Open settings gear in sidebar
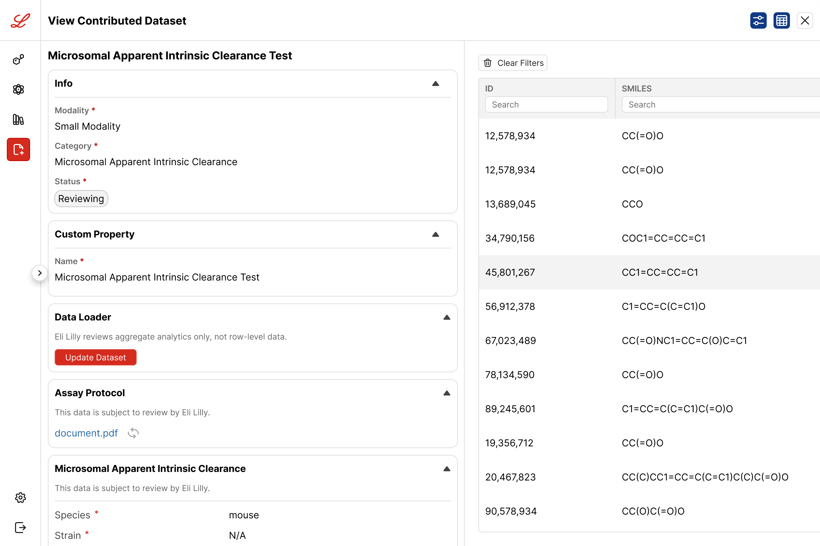820x546 pixels. (x=20, y=498)
